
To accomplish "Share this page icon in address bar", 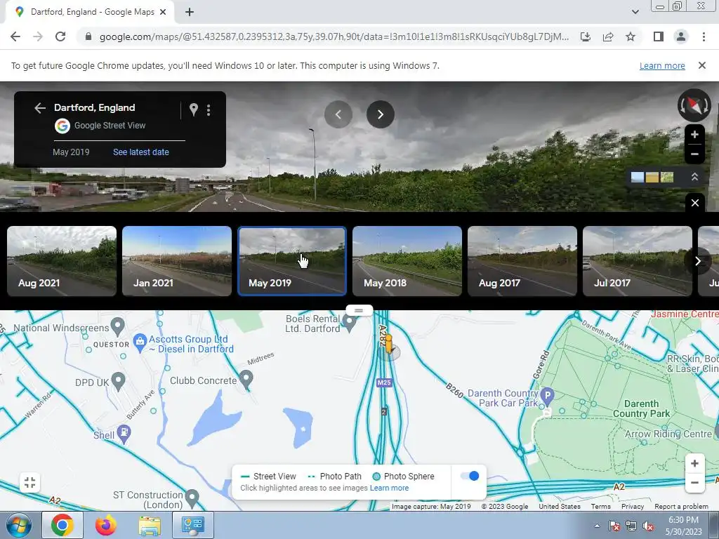I will 608,36.
